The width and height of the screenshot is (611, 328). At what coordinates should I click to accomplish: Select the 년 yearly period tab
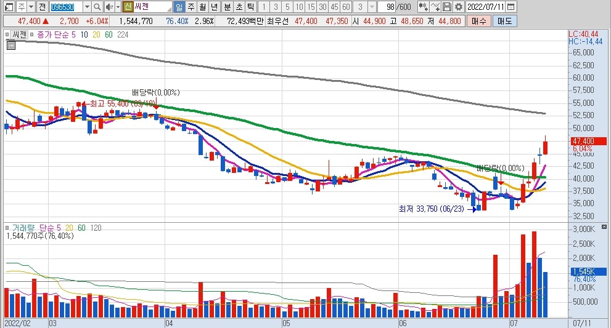click(215, 7)
